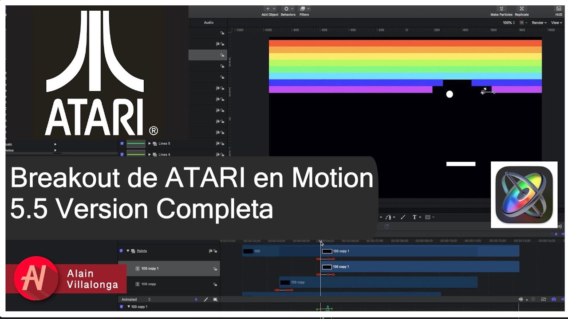Select the white ball on the canvas

click(450, 94)
